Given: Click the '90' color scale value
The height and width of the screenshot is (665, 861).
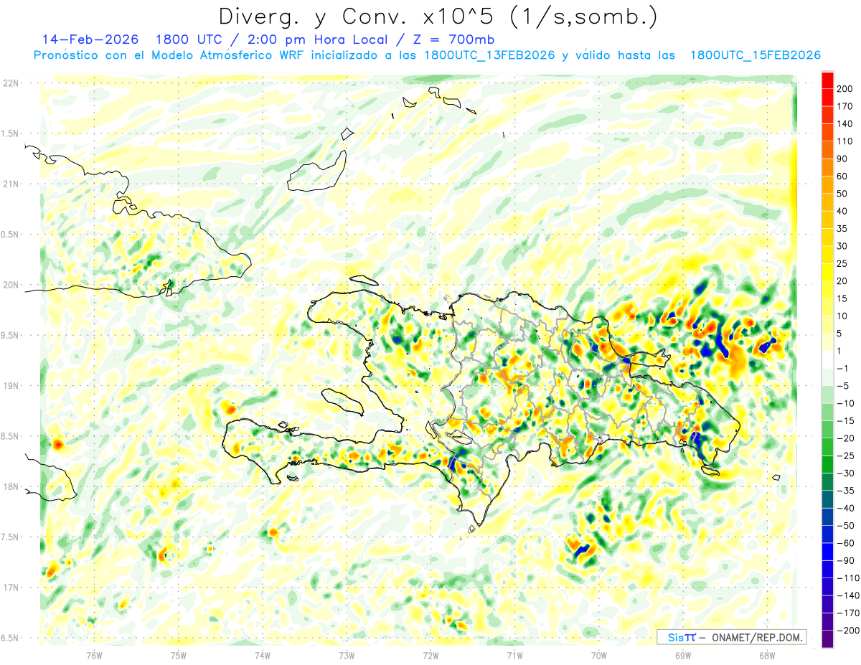Looking at the screenshot, I should [x=842, y=159].
